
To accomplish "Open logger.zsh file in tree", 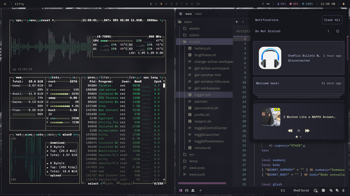I will coord(204,95).
